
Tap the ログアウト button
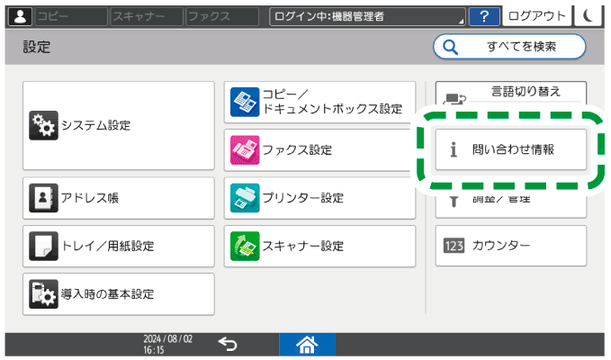[x=536, y=15]
